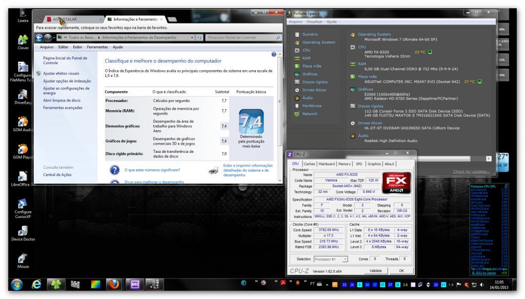The height and width of the screenshot is (299, 525).
Task: Open Internet Explorer from the taskbar
Action: point(36,284)
